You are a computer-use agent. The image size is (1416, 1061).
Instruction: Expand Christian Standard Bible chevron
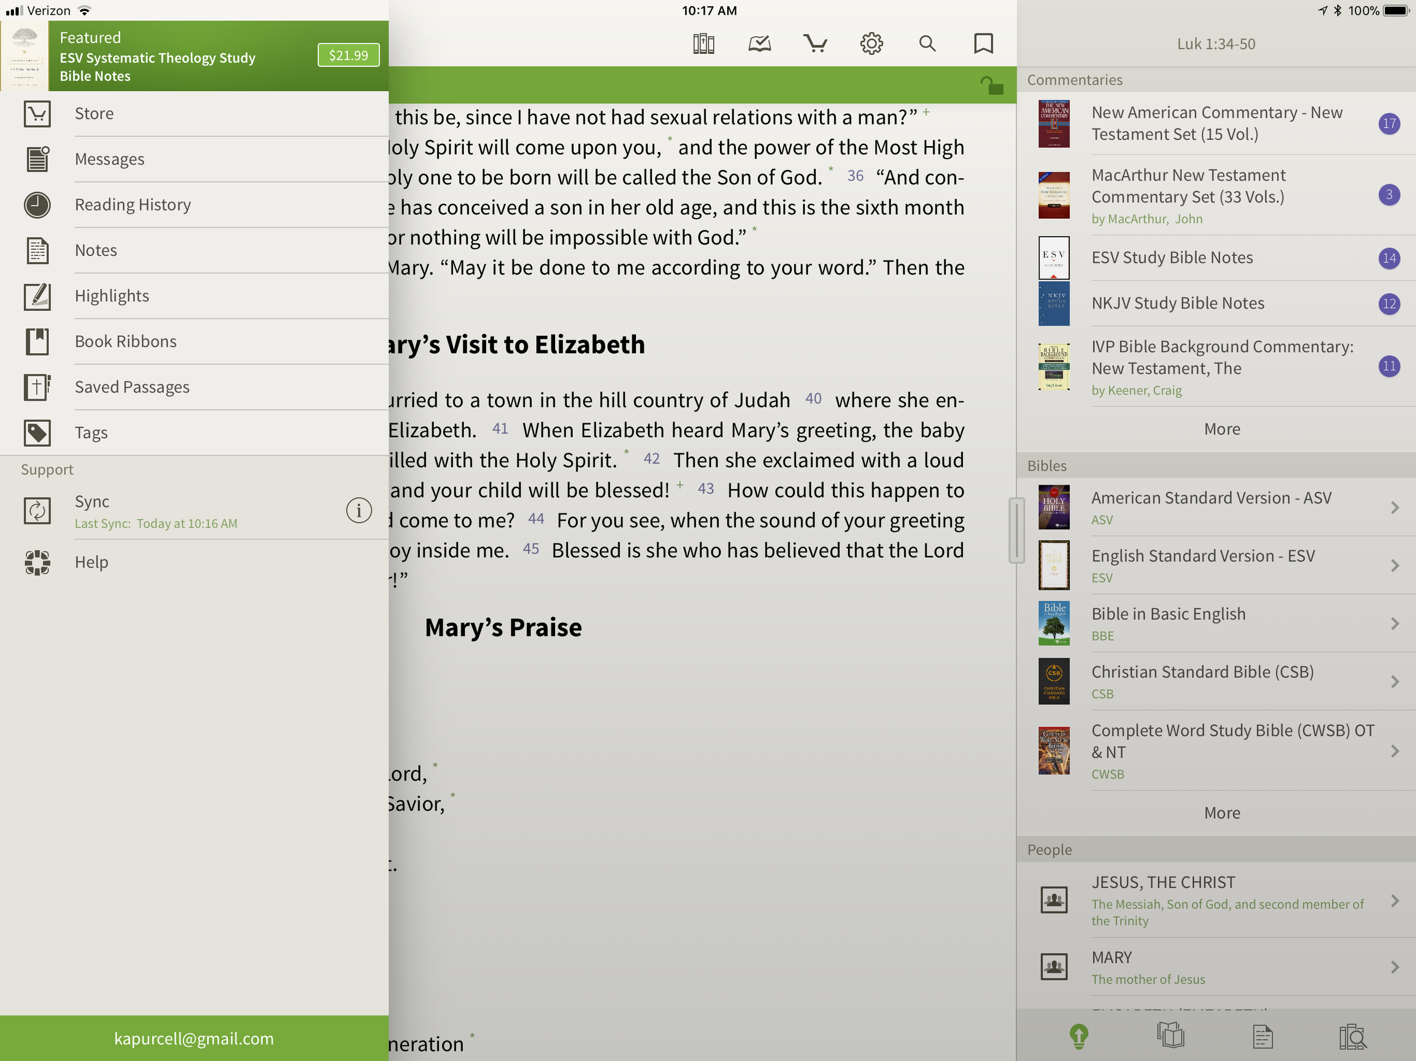[1395, 682]
